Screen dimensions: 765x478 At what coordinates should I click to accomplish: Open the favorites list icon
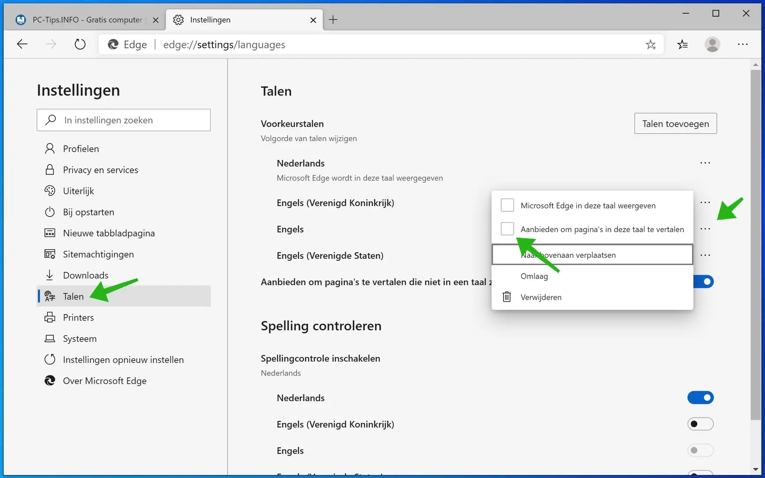[682, 44]
